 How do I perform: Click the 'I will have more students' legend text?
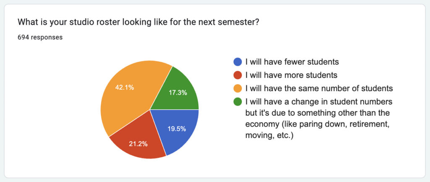291,75
